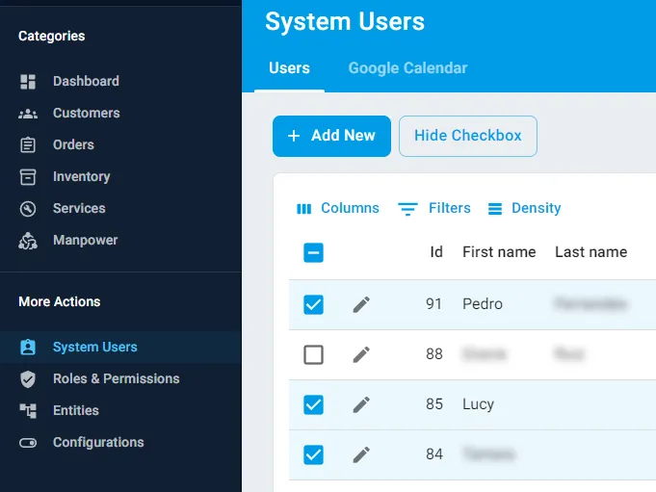This screenshot has width=656, height=492.
Task: Click the Filters funnel icon
Action: [407, 209]
